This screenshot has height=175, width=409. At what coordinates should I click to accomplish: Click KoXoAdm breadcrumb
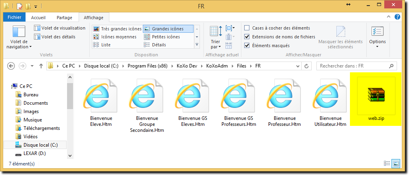[x=217, y=66]
